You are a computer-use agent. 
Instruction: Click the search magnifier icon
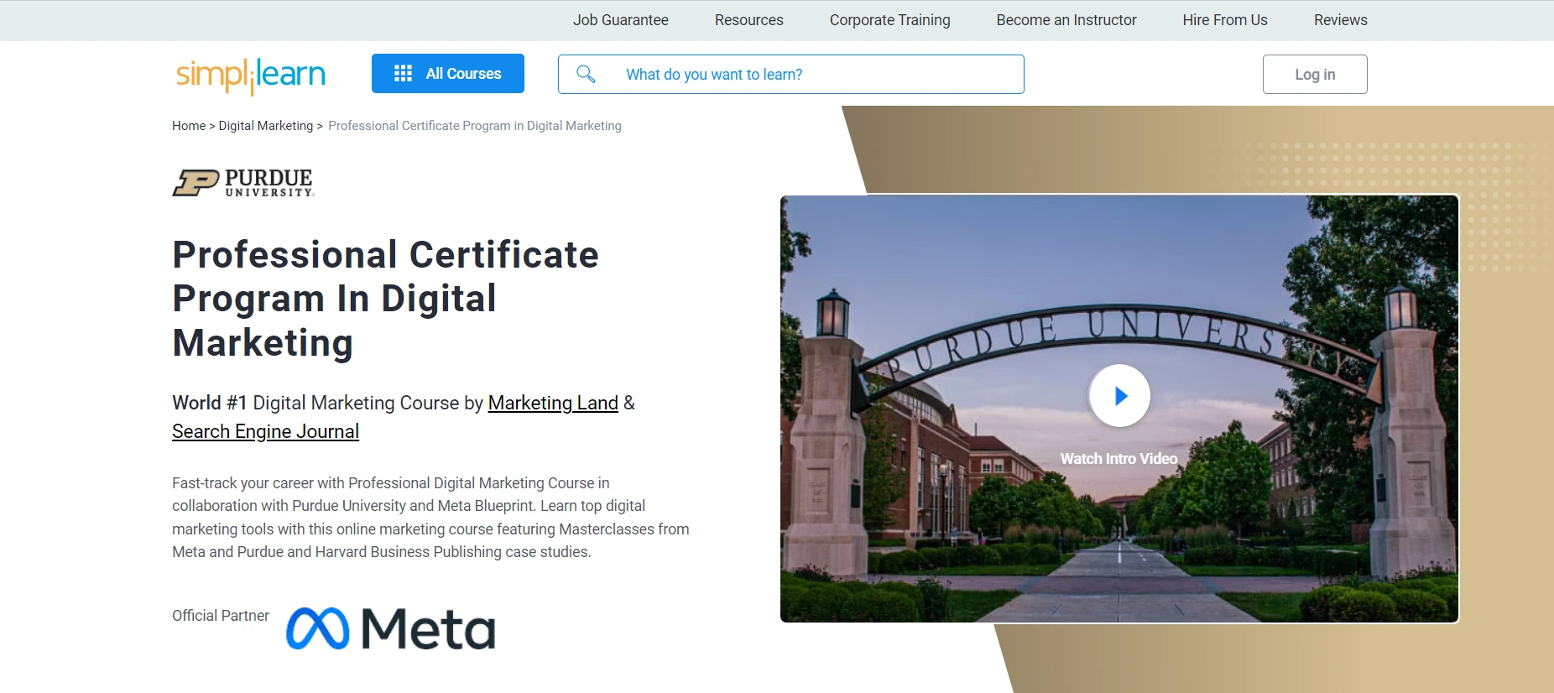(586, 74)
